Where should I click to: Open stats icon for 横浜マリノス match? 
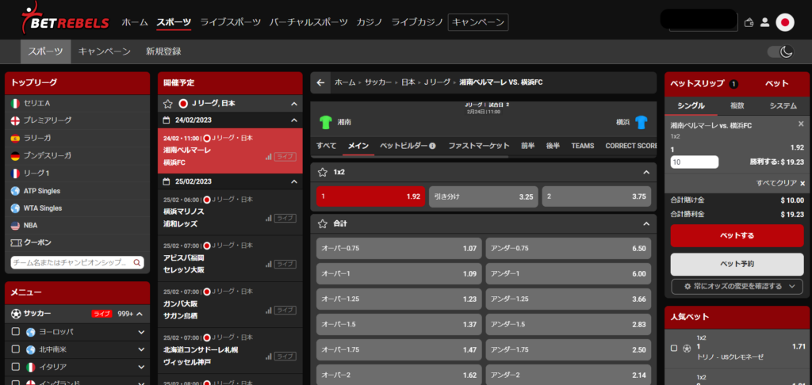click(x=268, y=219)
